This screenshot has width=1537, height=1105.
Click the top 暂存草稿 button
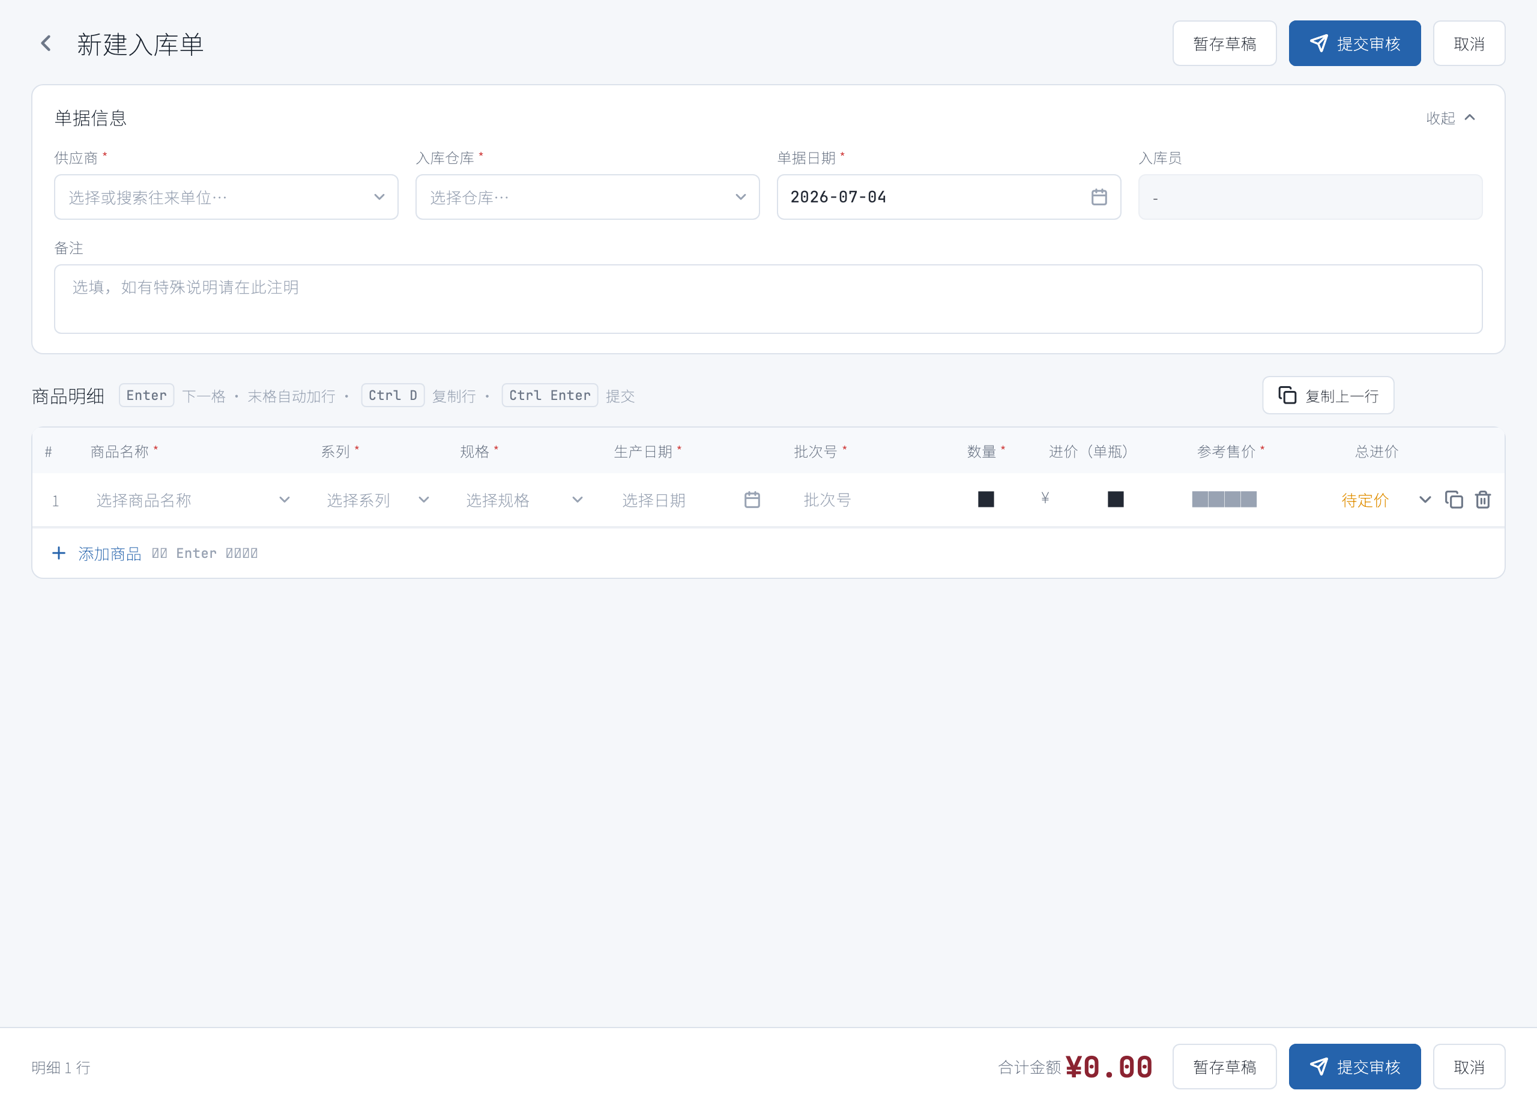[1224, 43]
